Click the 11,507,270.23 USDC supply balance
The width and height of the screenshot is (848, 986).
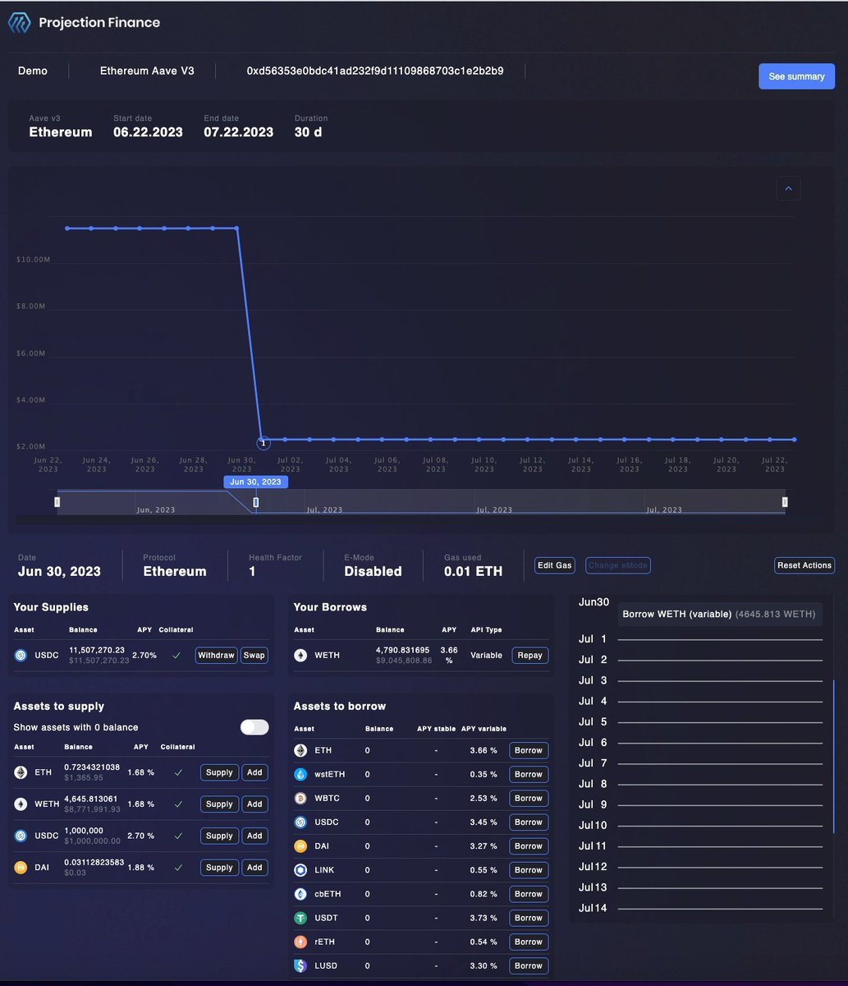tap(97, 650)
